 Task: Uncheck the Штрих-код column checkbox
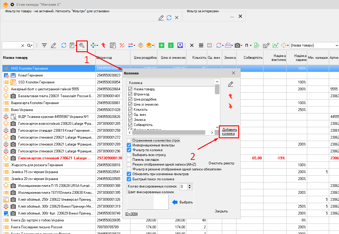(x=130, y=94)
